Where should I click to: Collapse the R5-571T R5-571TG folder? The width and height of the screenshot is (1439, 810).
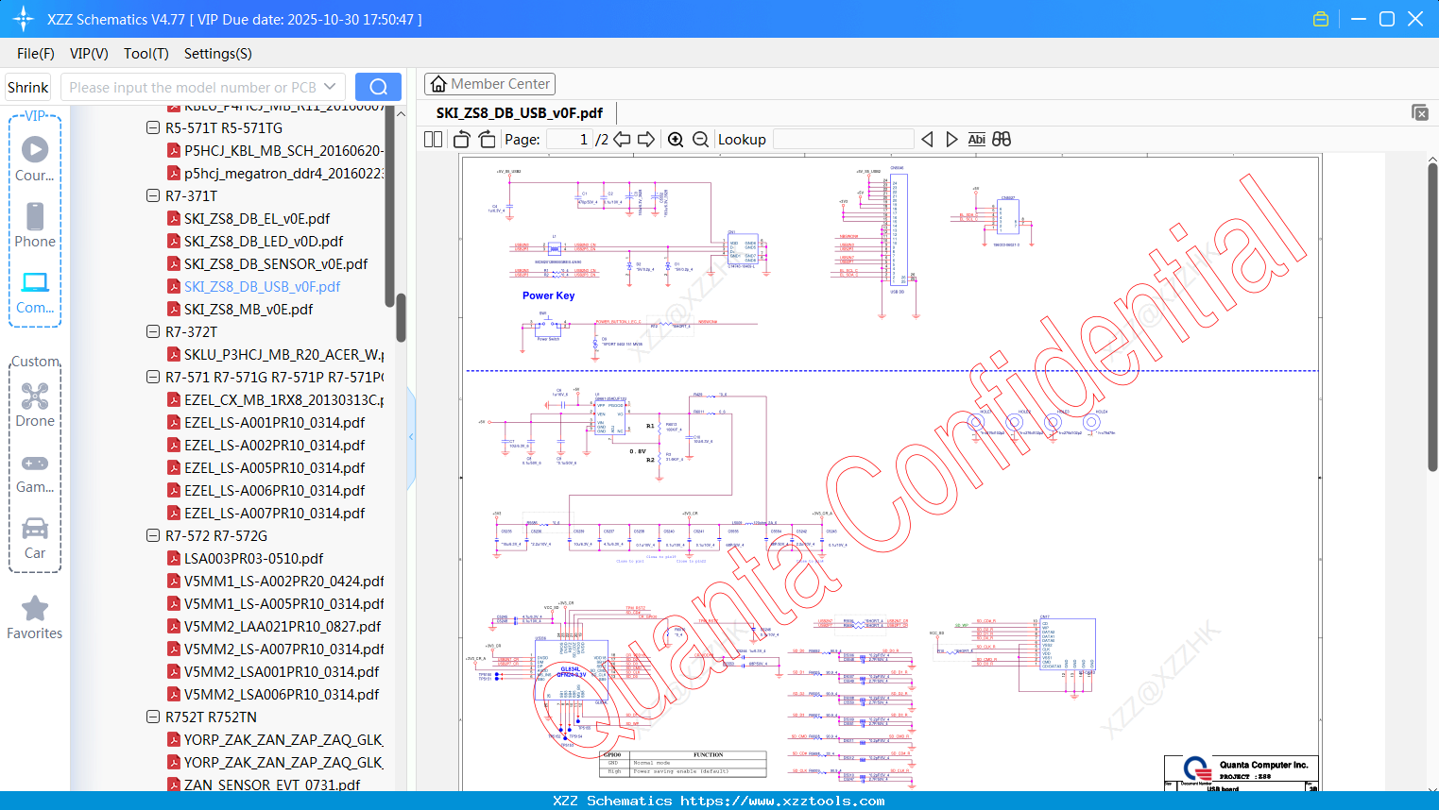[x=153, y=127]
